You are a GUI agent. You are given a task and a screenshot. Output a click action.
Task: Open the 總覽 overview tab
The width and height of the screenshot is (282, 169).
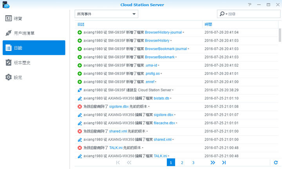pos(18,18)
